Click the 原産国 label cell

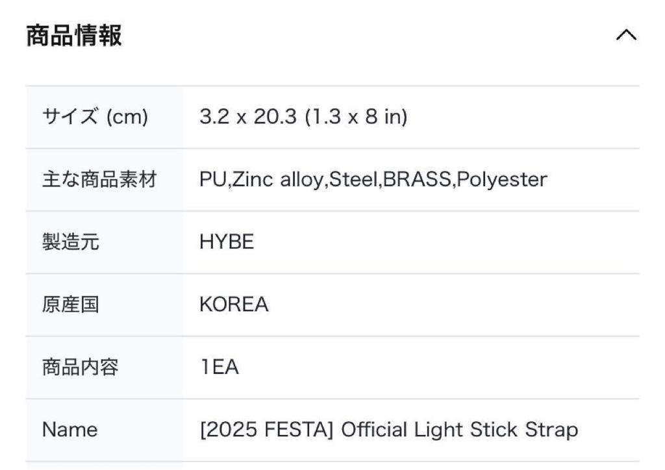tap(71, 304)
